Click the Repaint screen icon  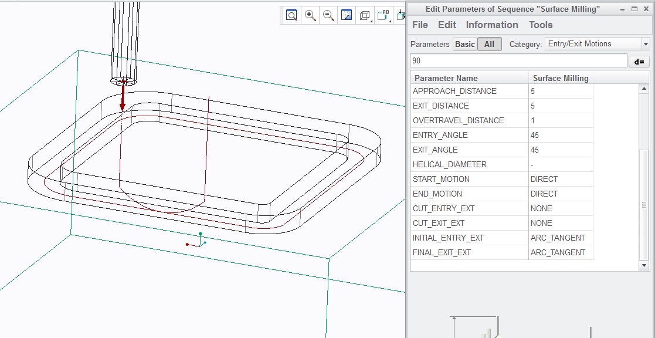(347, 15)
